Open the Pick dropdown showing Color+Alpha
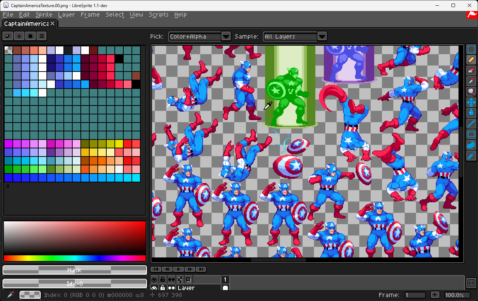 [195, 36]
